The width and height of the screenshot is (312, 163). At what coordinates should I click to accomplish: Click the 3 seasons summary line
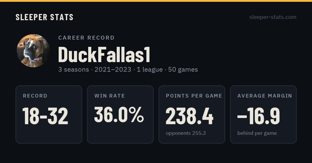coord(128,70)
